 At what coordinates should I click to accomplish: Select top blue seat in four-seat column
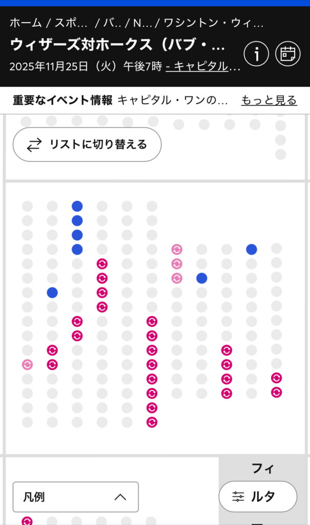click(x=77, y=206)
